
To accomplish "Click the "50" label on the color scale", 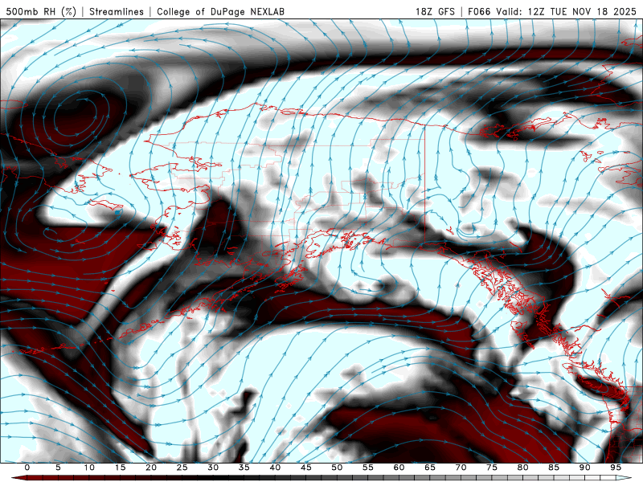I will pos(337,468).
